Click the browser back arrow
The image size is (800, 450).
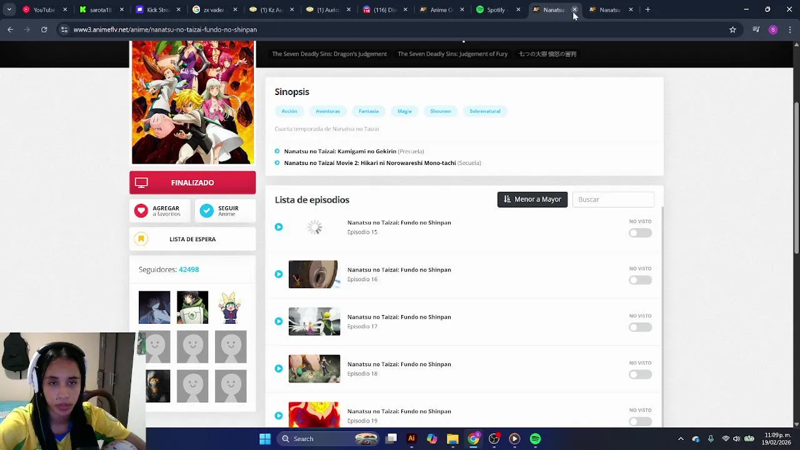[10, 29]
